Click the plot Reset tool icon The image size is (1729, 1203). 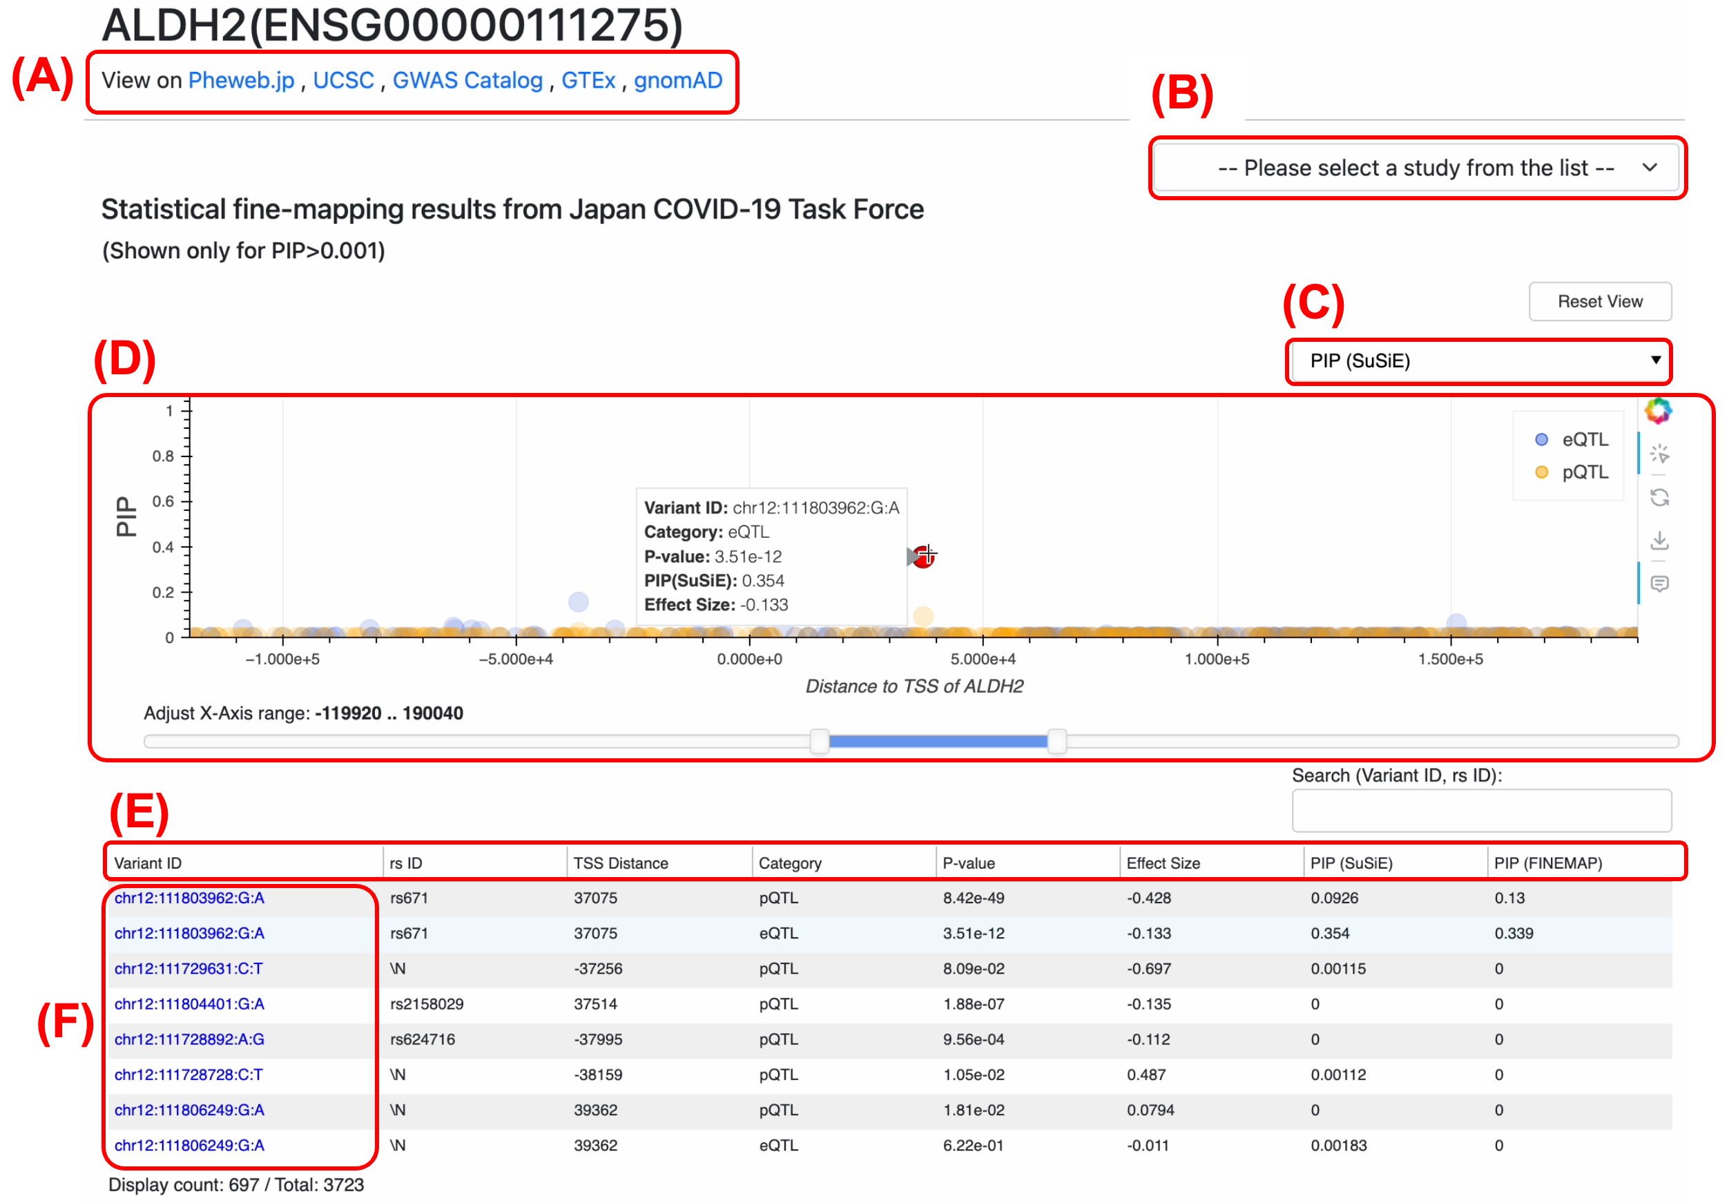1659,497
